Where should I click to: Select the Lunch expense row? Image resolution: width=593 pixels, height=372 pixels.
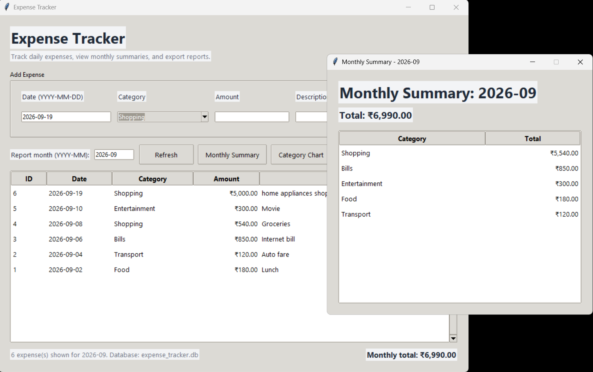[x=169, y=270]
